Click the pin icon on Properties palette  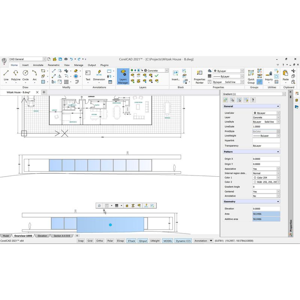[x=290, y=97]
